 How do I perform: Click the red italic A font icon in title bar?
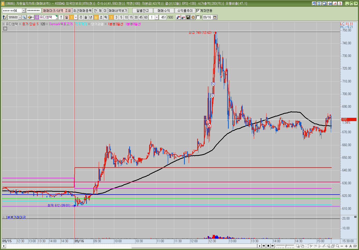pos(335,3)
